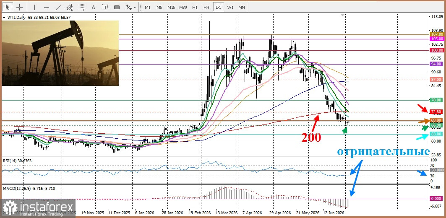Click the MACD(12,26,9) indicator label
Image resolution: width=446 pixels, height=218 pixels.
[16, 188]
